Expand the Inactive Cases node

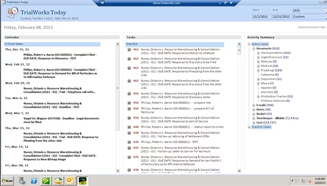[249, 127]
